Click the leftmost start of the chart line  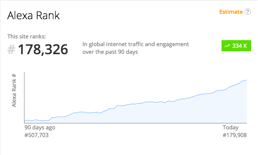pyautogui.click(x=24, y=121)
